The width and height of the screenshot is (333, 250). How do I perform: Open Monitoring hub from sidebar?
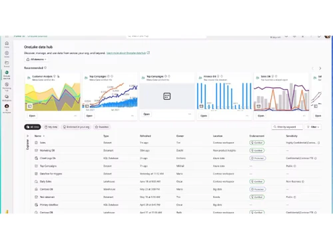coord(7,87)
